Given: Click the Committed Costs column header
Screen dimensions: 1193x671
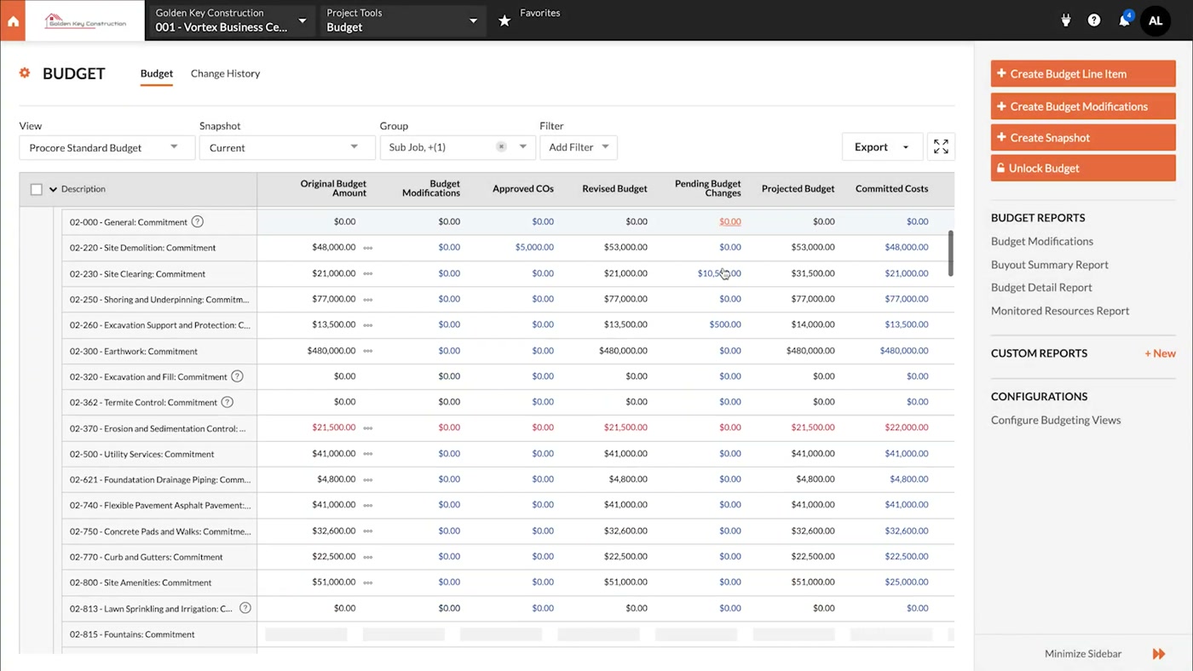Looking at the screenshot, I should click(891, 189).
